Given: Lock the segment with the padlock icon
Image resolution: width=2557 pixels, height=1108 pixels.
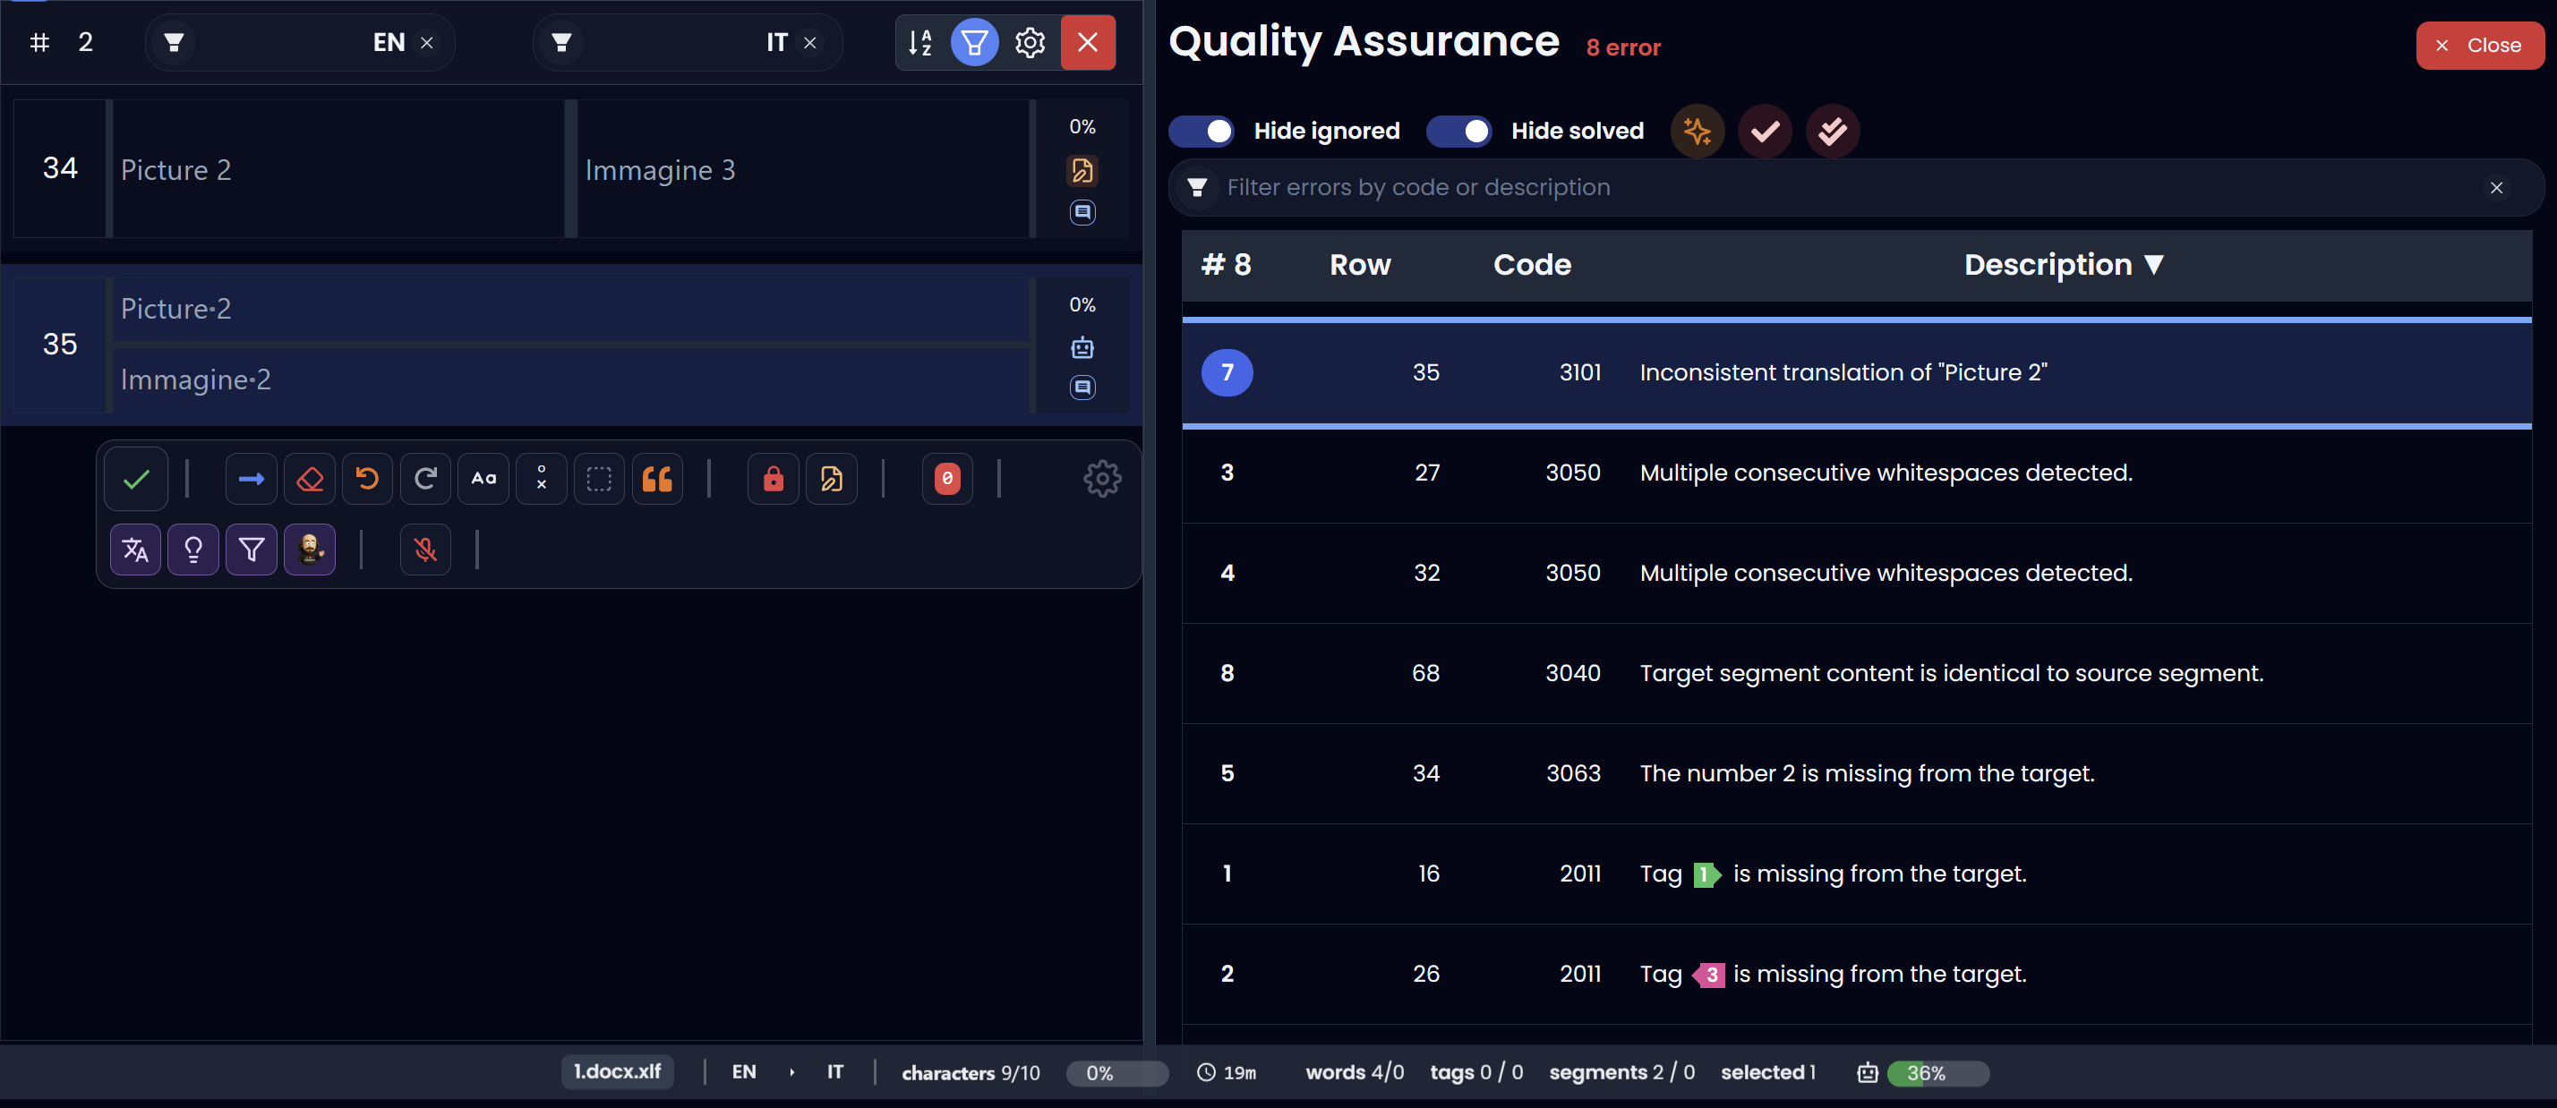Looking at the screenshot, I should [773, 478].
